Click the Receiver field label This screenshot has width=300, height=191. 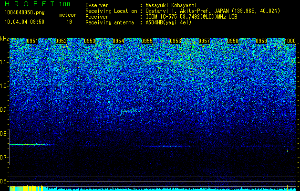coord(97,17)
